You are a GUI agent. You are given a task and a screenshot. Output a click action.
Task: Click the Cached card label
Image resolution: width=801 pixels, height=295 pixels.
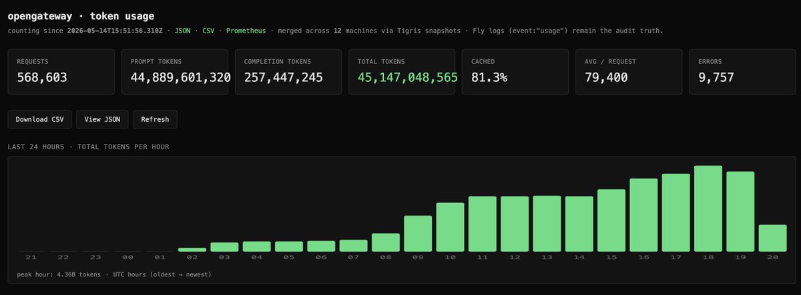pyautogui.click(x=483, y=61)
